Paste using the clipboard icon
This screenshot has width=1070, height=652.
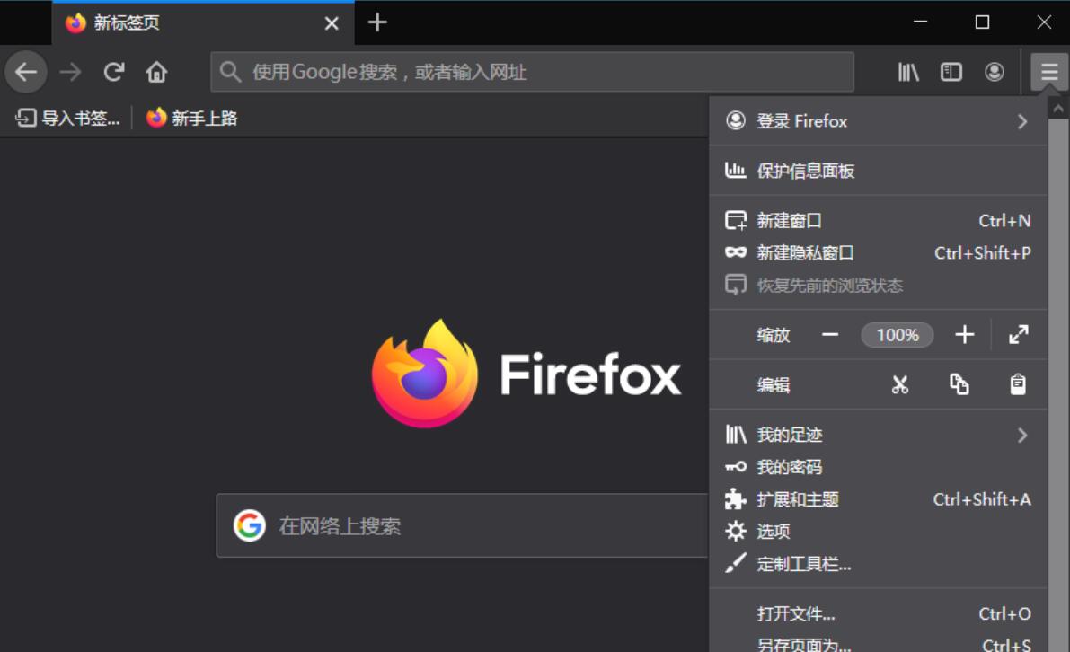coord(1019,384)
